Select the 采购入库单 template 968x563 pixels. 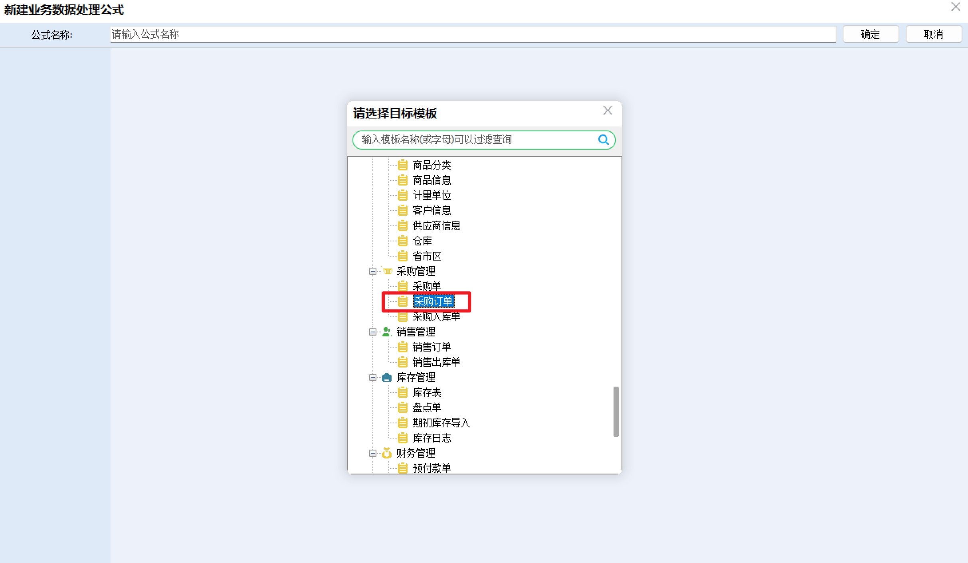(x=436, y=317)
